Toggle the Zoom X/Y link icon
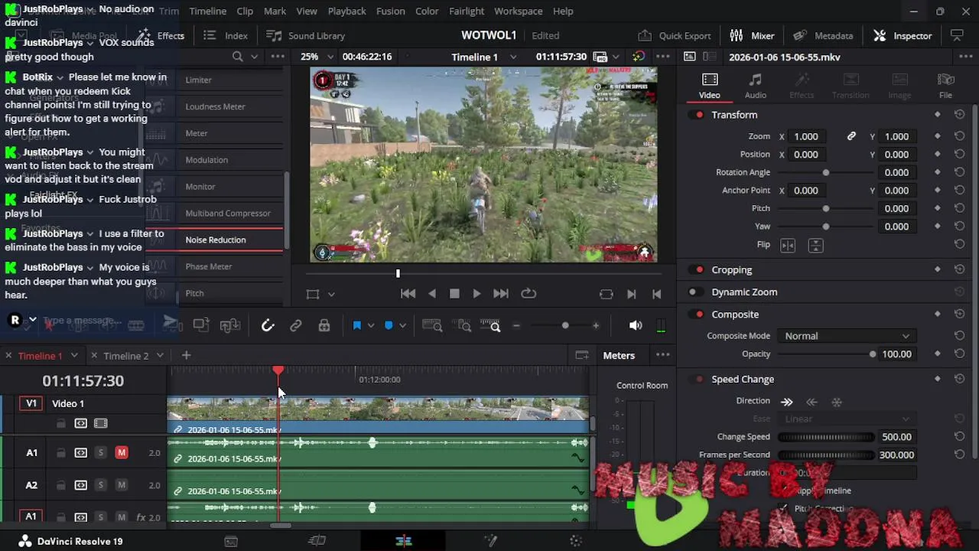 click(x=851, y=136)
